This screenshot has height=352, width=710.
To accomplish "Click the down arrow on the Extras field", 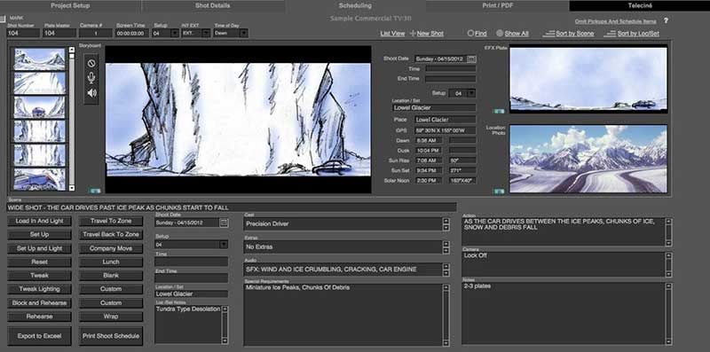I will coord(446,250).
